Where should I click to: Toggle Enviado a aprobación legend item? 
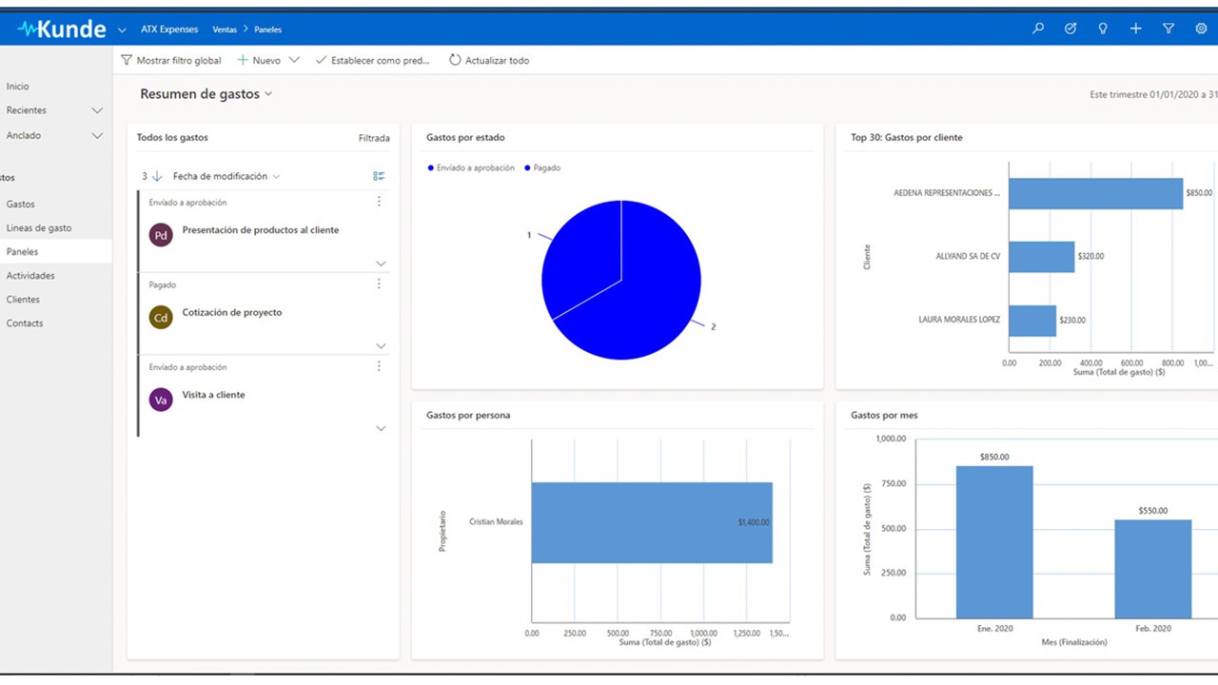[471, 167]
